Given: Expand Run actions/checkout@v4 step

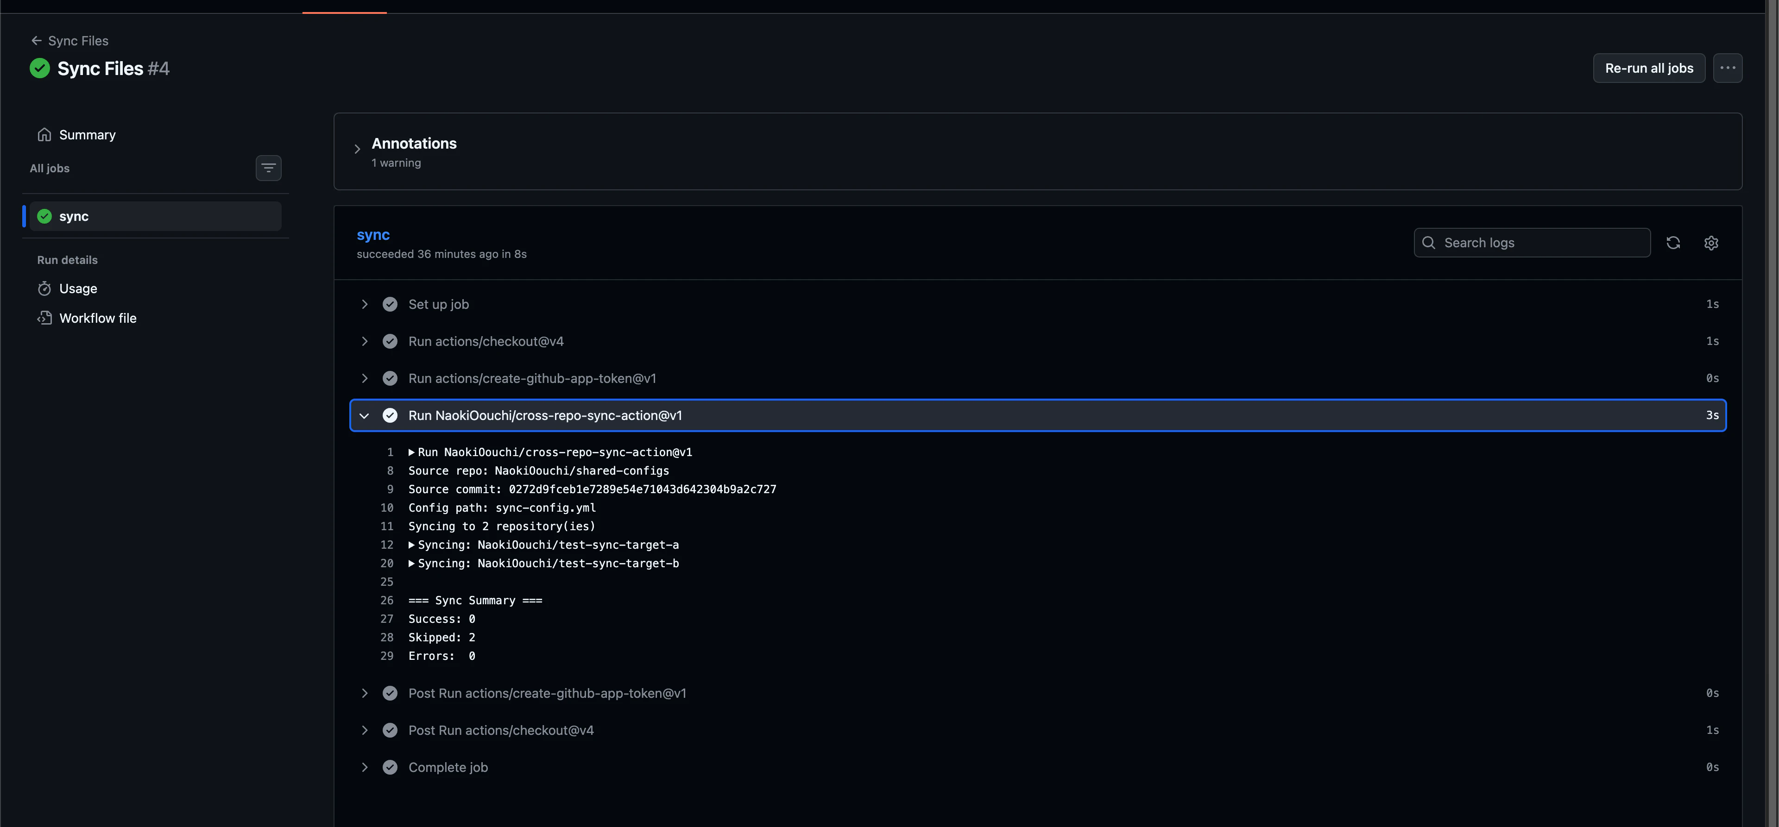Looking at the screenshot, I should (365, 342).
